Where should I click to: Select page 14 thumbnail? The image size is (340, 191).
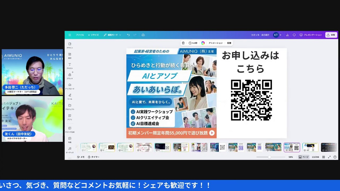point(310,147)
